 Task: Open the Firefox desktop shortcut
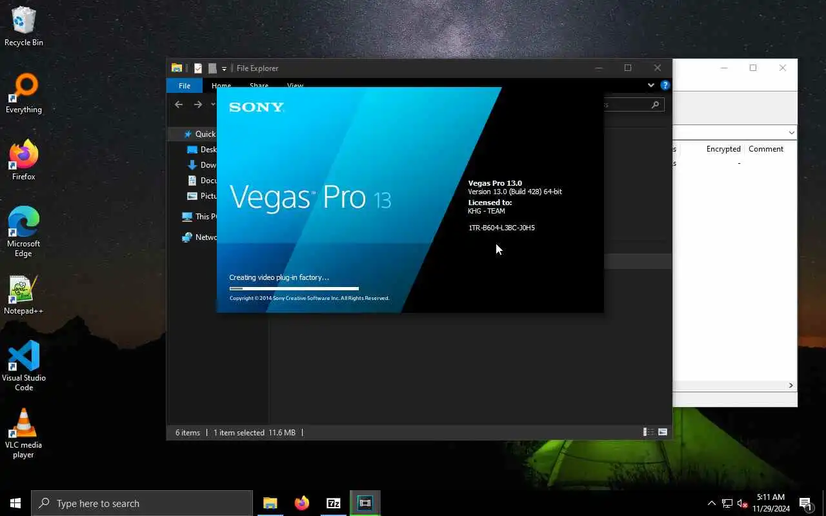[x=24, y=161]
